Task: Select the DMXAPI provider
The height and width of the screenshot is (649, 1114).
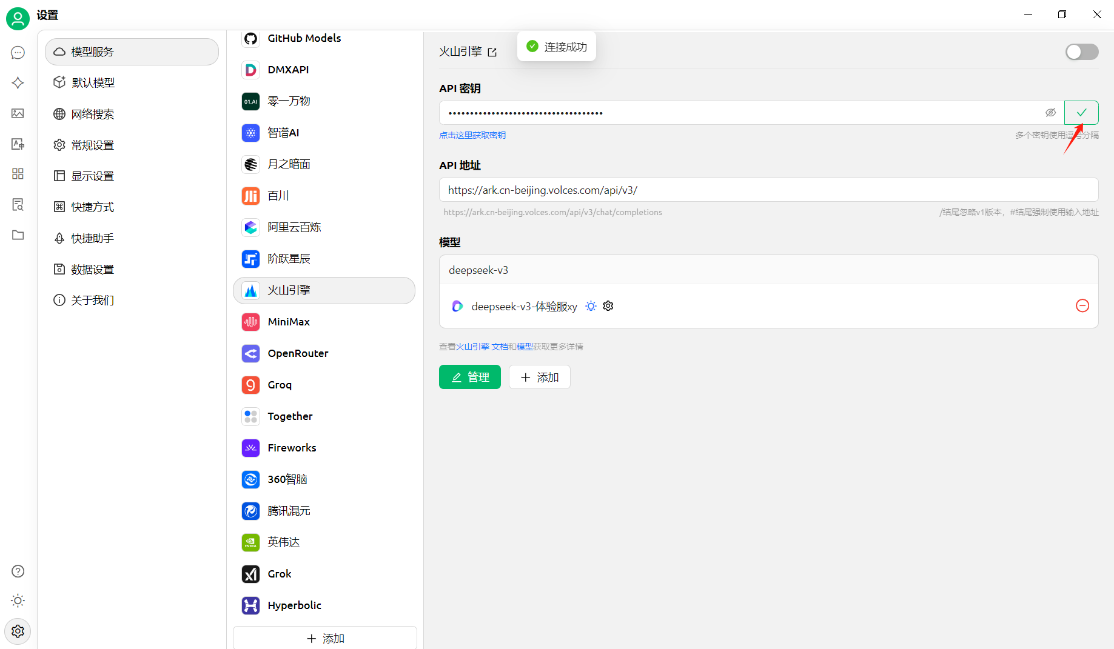Action: click(324, 70)
